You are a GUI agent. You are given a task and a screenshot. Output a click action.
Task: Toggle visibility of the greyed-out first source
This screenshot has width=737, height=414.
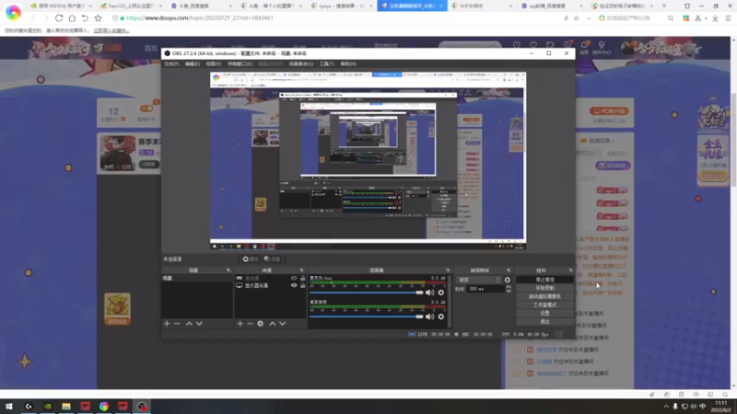pyautogui.click(x=294, y=279)
